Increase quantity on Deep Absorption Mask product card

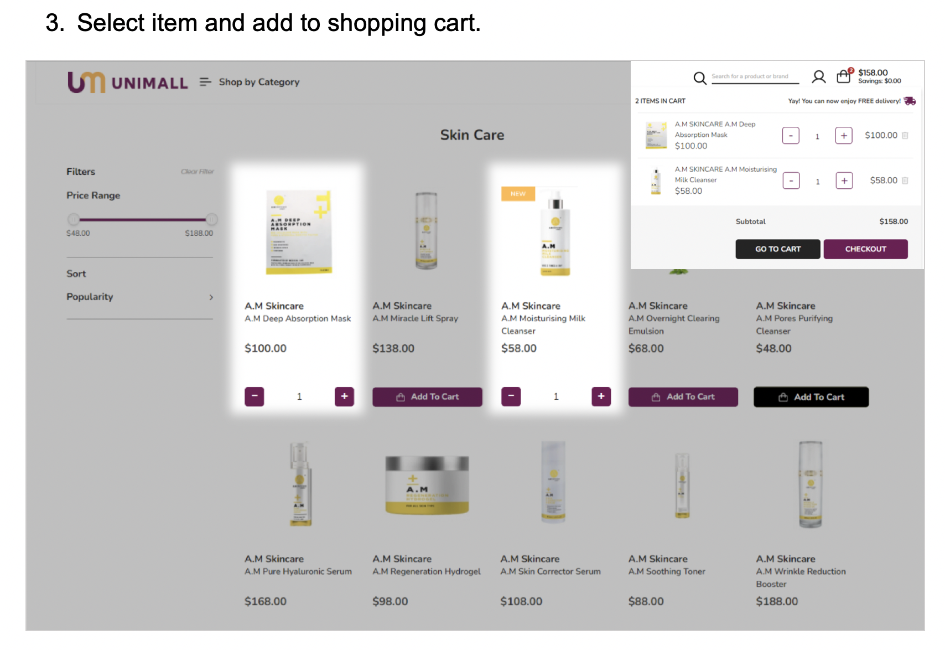tap(344, 396)
